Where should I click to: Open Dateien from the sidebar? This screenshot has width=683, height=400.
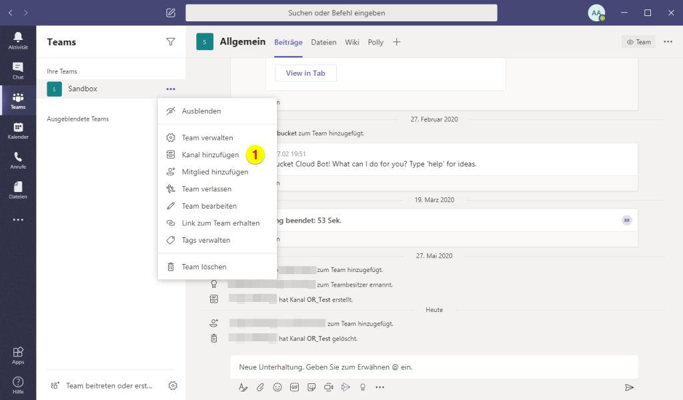click(x=18, y=191)
